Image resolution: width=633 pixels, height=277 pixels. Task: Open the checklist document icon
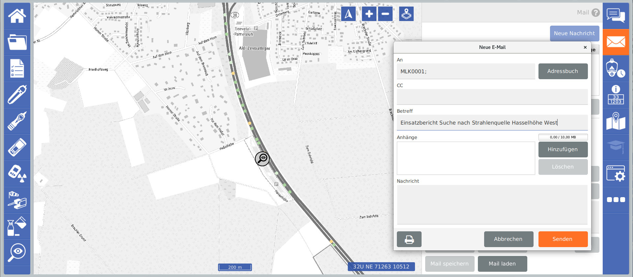coord(17,68)
